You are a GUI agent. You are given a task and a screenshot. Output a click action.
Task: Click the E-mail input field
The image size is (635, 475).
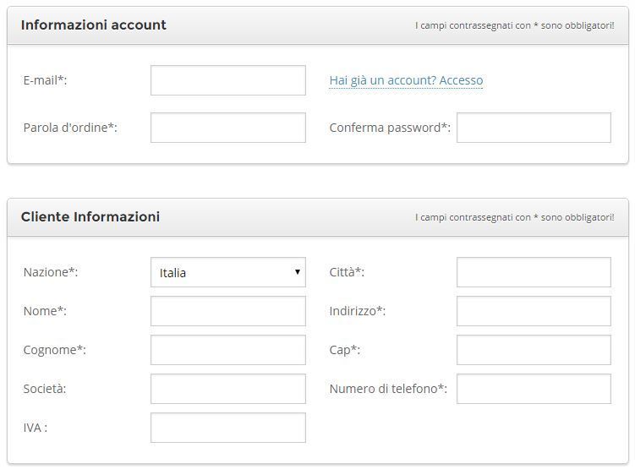[228, 80]
